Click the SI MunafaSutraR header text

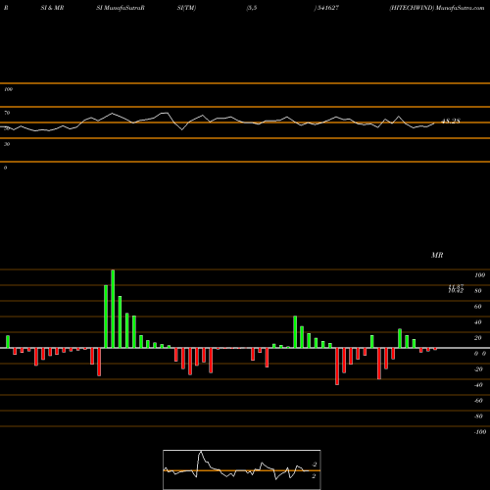point(121,8)
